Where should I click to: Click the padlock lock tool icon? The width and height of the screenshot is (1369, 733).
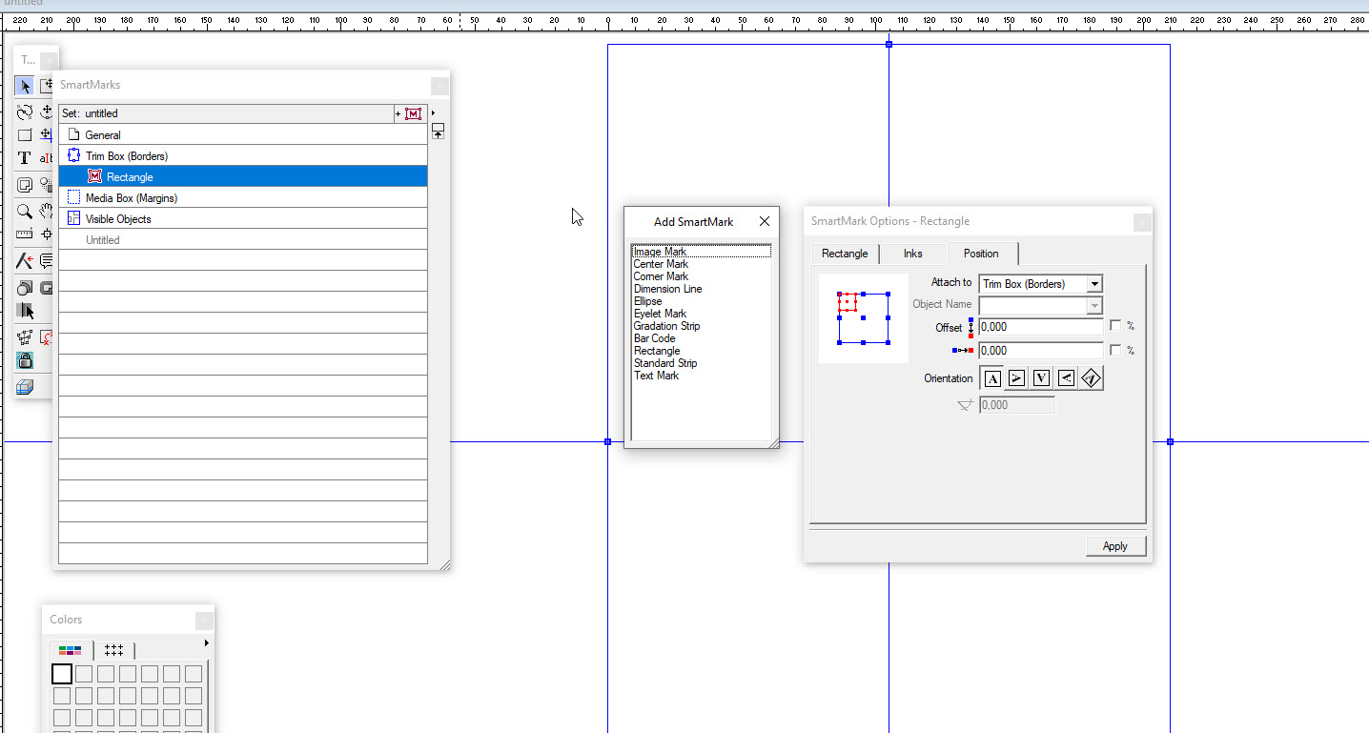25,360
